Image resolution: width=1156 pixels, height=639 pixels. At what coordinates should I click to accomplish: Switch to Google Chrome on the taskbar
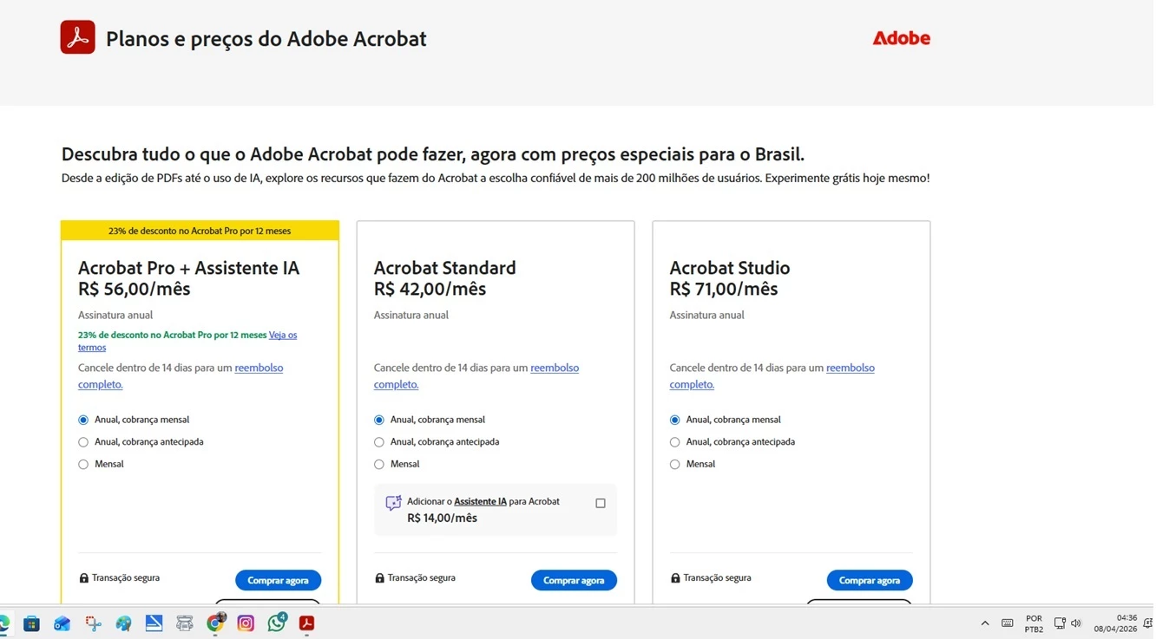tap(215, 623)
